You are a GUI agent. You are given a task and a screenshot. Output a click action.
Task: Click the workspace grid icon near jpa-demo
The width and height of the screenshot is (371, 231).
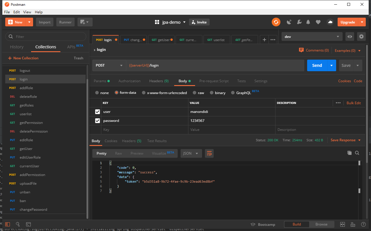coord(157,22)
